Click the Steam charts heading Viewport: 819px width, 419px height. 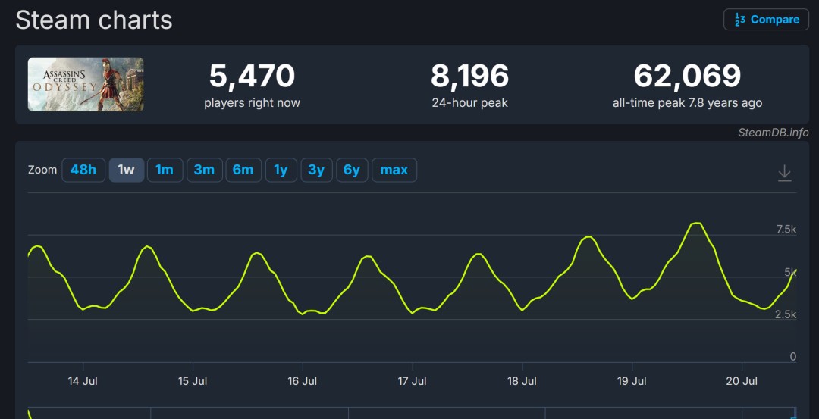pos(94,20)
